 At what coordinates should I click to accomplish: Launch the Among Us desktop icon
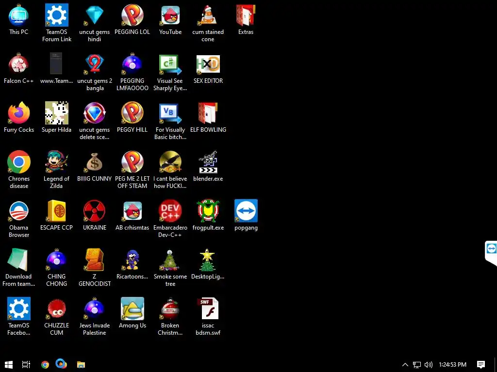[132, 309]
